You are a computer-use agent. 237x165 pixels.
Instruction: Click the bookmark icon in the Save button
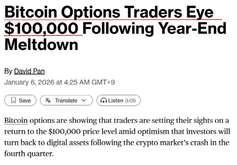point(13,101)
